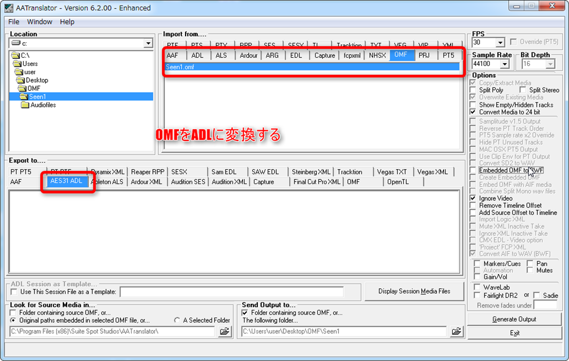Toggle the Split Poly checkbox

tap(473, 90)
